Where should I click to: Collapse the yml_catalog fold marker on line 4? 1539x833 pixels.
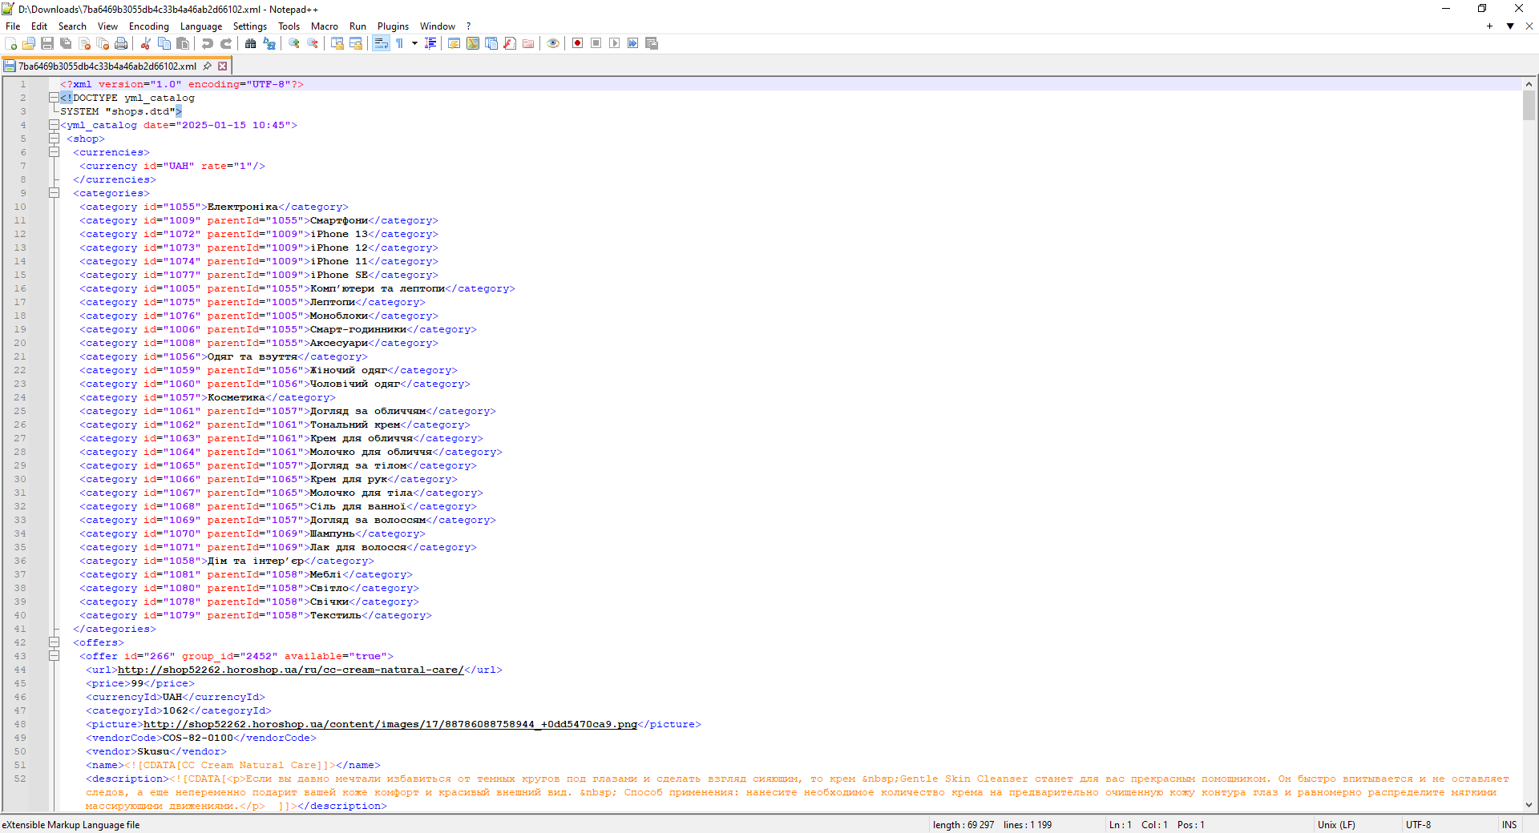click(54, 125)
